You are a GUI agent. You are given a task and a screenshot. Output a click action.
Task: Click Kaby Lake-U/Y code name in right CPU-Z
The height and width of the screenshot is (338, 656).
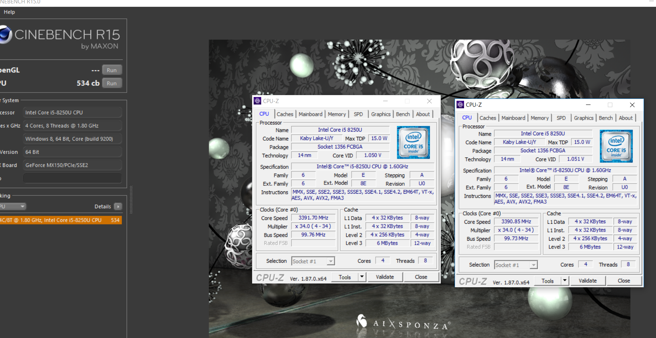pyautogui.click(x=519, y=142)
